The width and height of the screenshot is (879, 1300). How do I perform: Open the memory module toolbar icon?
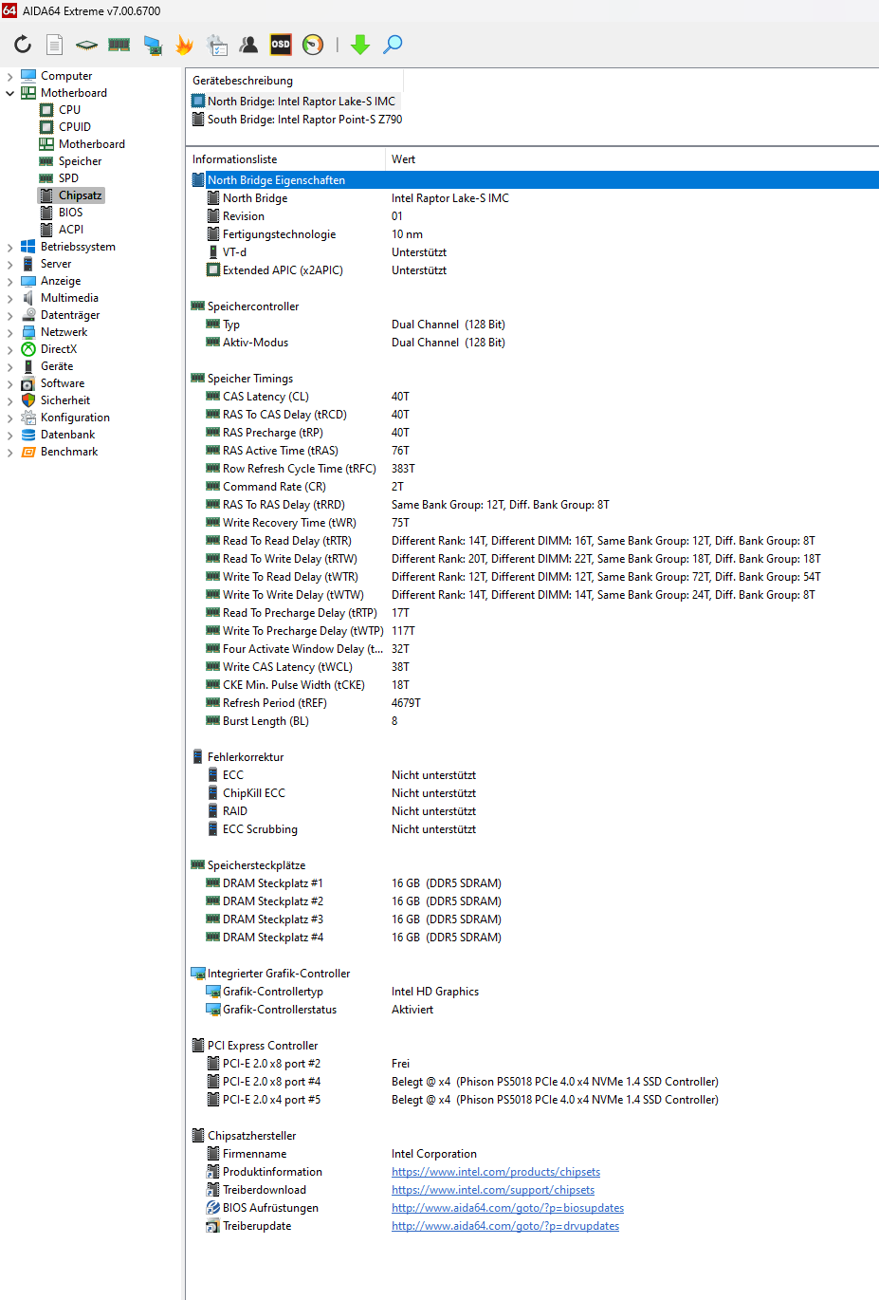point(119,44)
